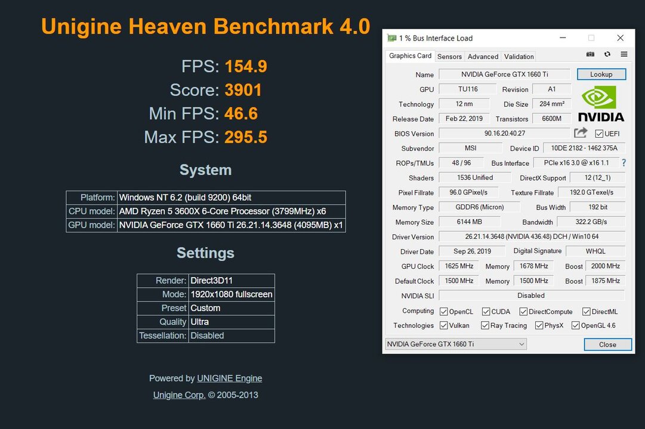Viewport: 645px width, 429px height.
Task: Switch to the Graphics Card tab
Action: point(410,55)
